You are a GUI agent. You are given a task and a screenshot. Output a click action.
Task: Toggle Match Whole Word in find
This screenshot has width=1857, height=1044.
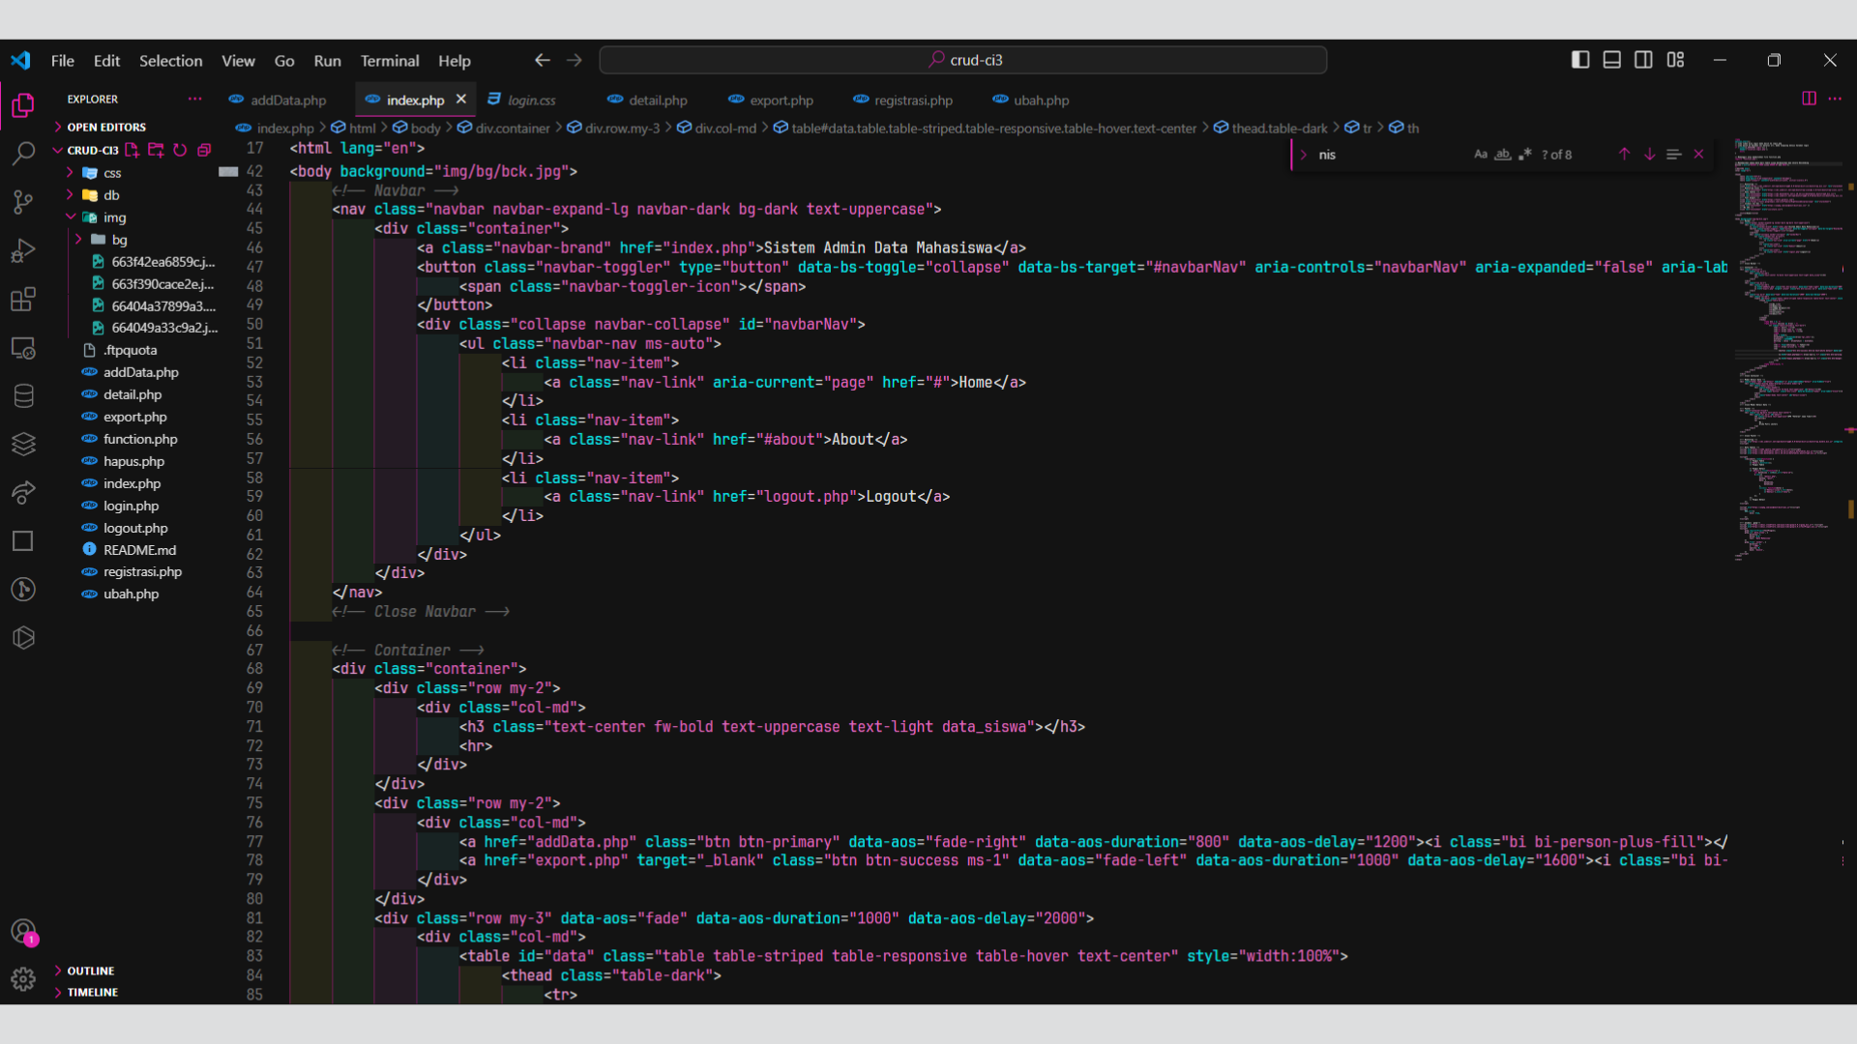point(1503,155)
